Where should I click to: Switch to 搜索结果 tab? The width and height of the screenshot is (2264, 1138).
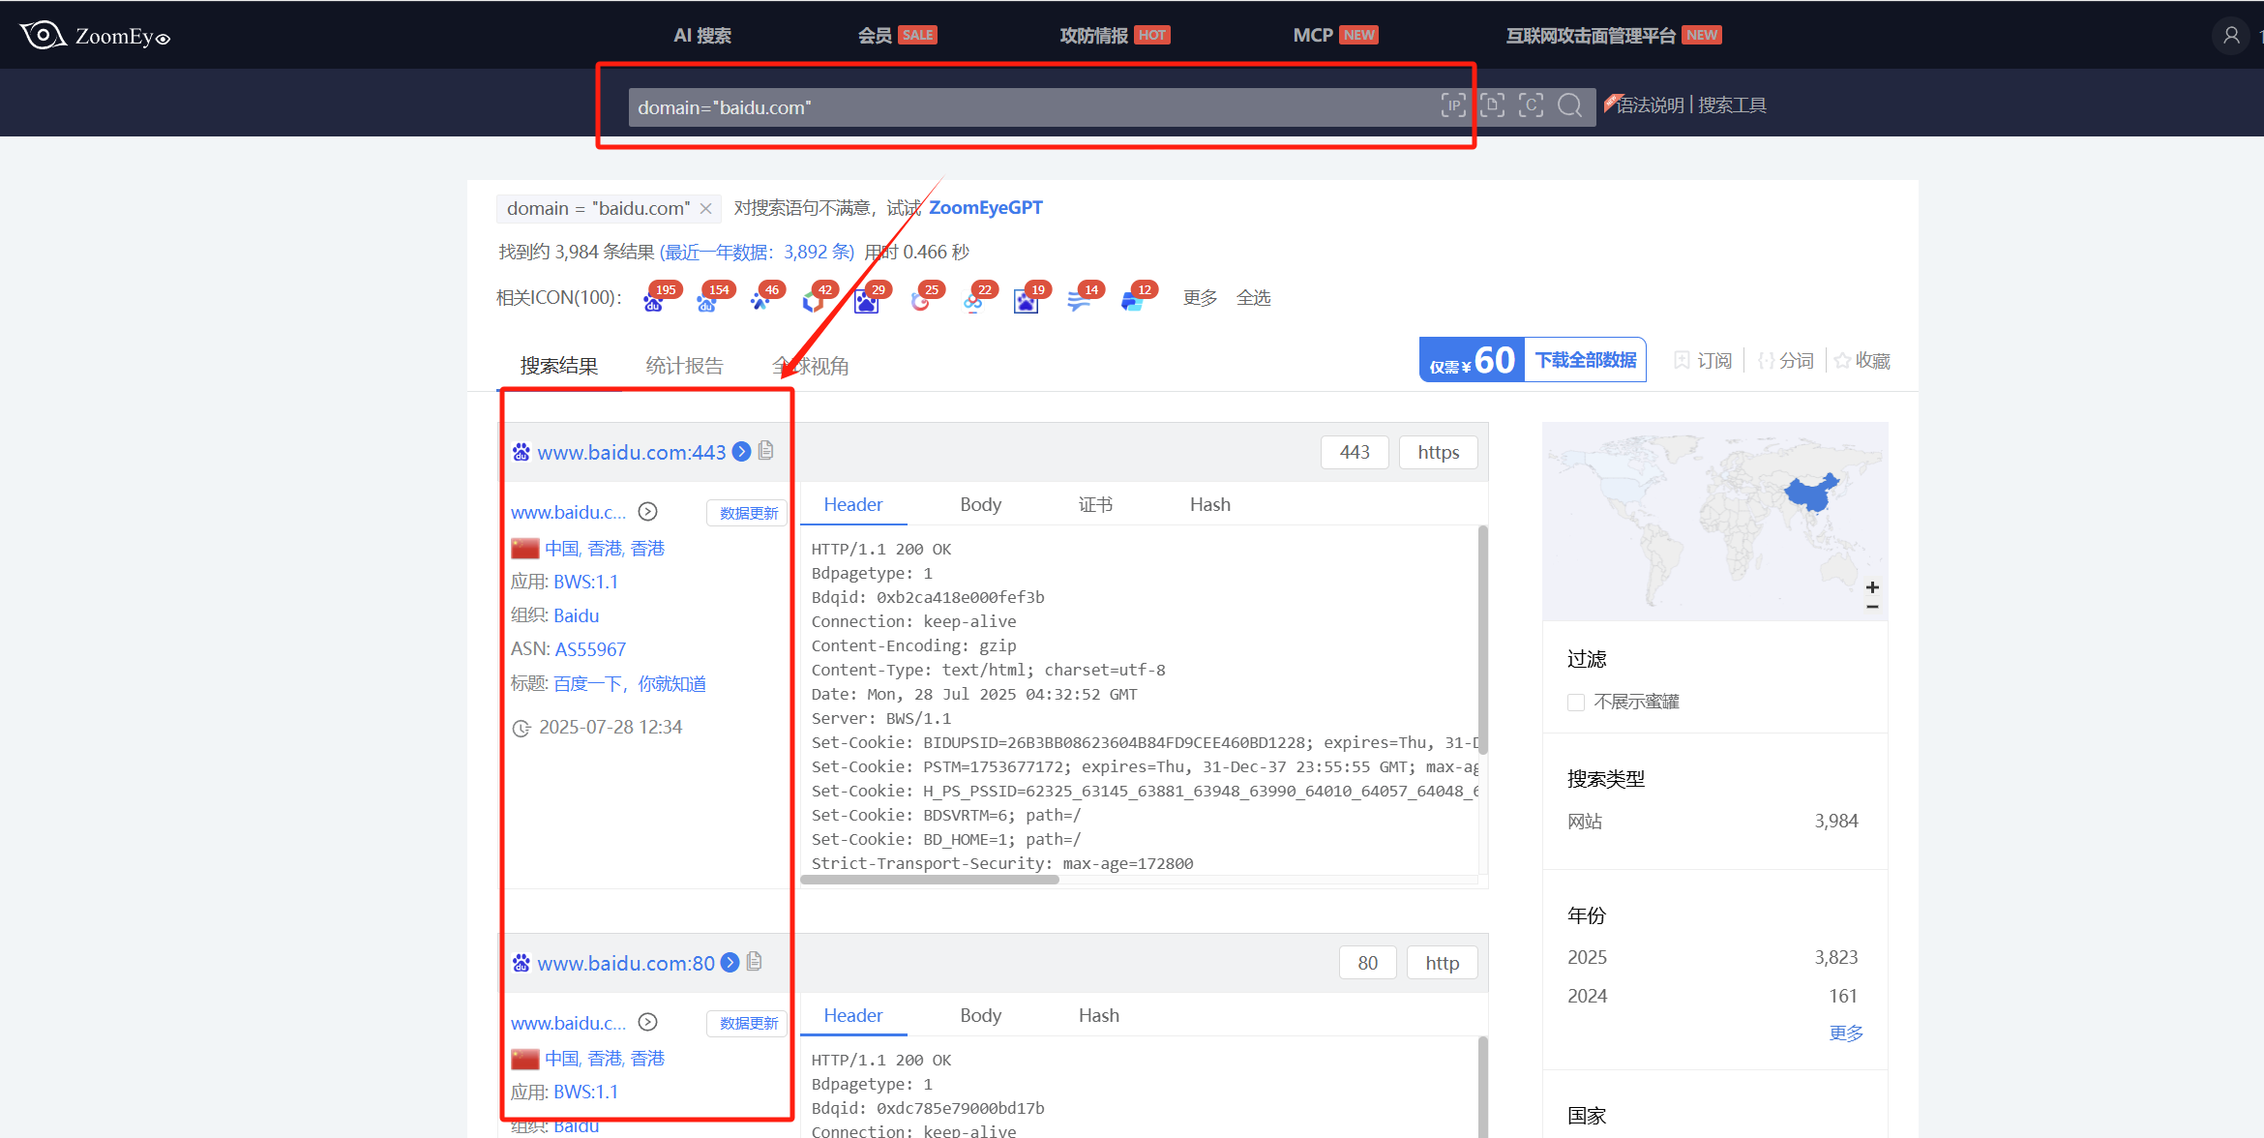559,367
